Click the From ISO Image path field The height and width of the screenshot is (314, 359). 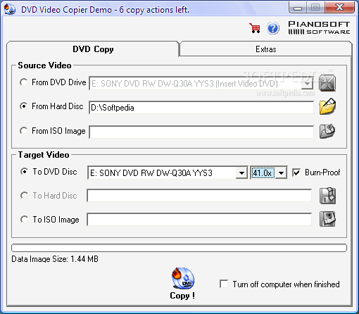click(201, 132)
